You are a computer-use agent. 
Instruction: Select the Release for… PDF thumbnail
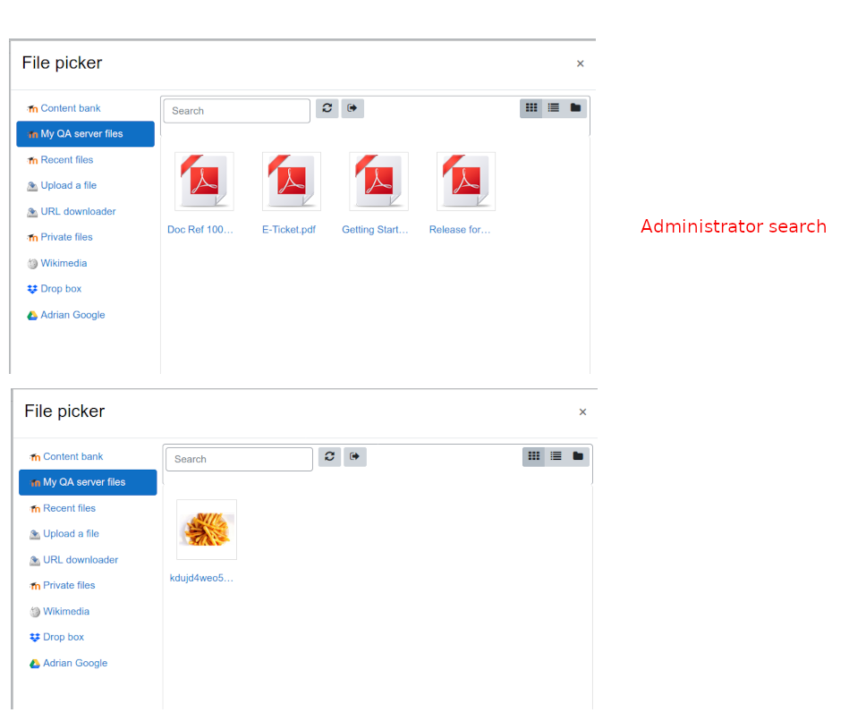(x=466, y=182)
